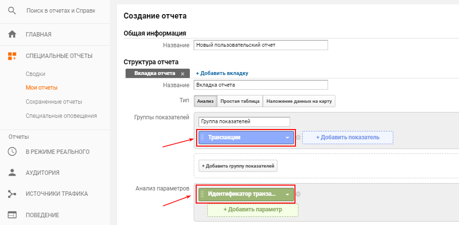Viewport: 459px width, 225px height.
Task: Click the tab name field Вкладка отчета
Action: (x=261, y=85)
